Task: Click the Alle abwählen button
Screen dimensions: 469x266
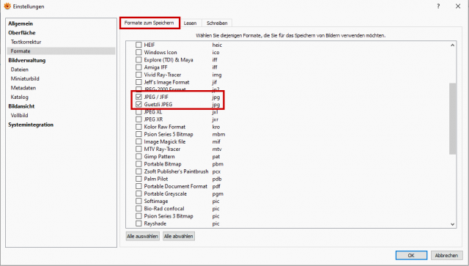Action: click(x=179, y=236)
